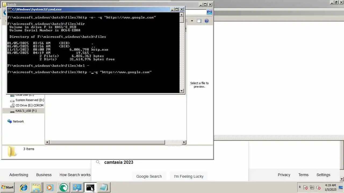Image resolution: width=344 pixels, height=193 pixels.
Task: Open the Privacy link
Action: pos(284,175)
